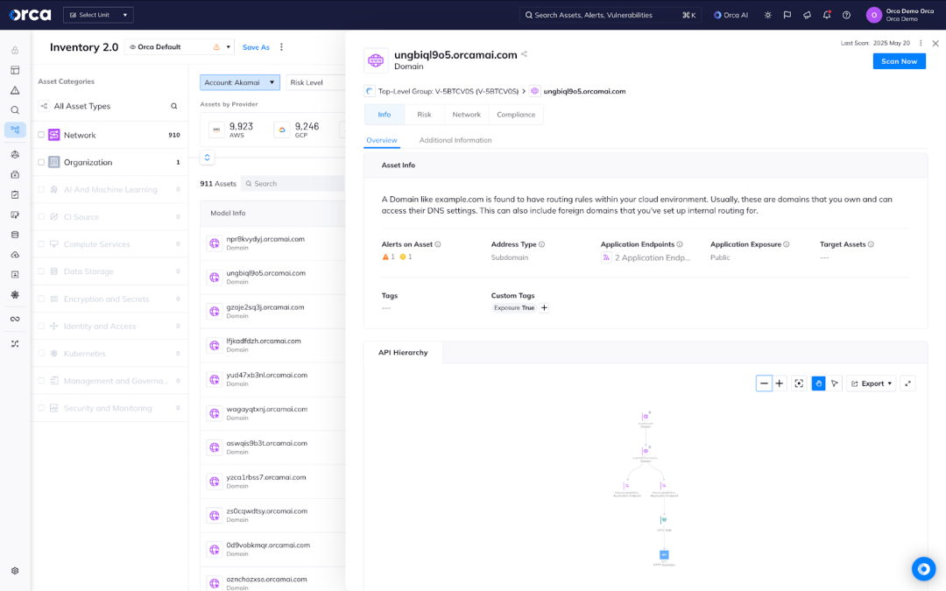The width and height of the screenshot is (946, 591).
Task: Open the Additional Information tab
Action: click(455, 140)
